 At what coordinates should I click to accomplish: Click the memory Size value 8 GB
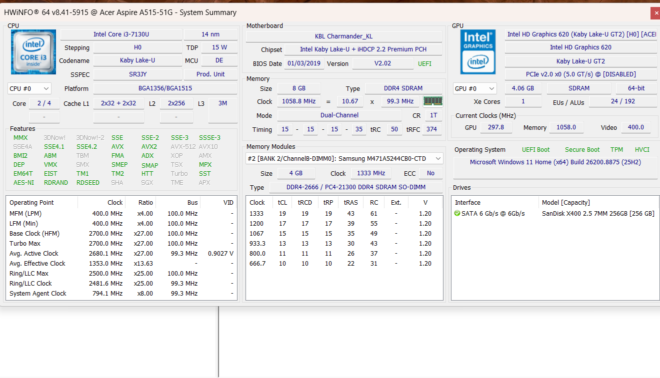[x=299, y=88]
